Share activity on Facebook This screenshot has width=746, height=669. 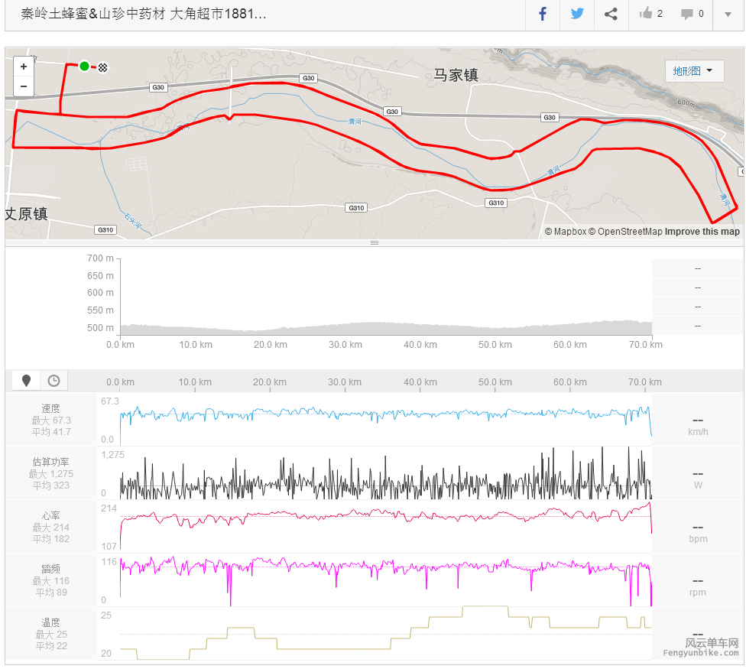tap(543, 14)
